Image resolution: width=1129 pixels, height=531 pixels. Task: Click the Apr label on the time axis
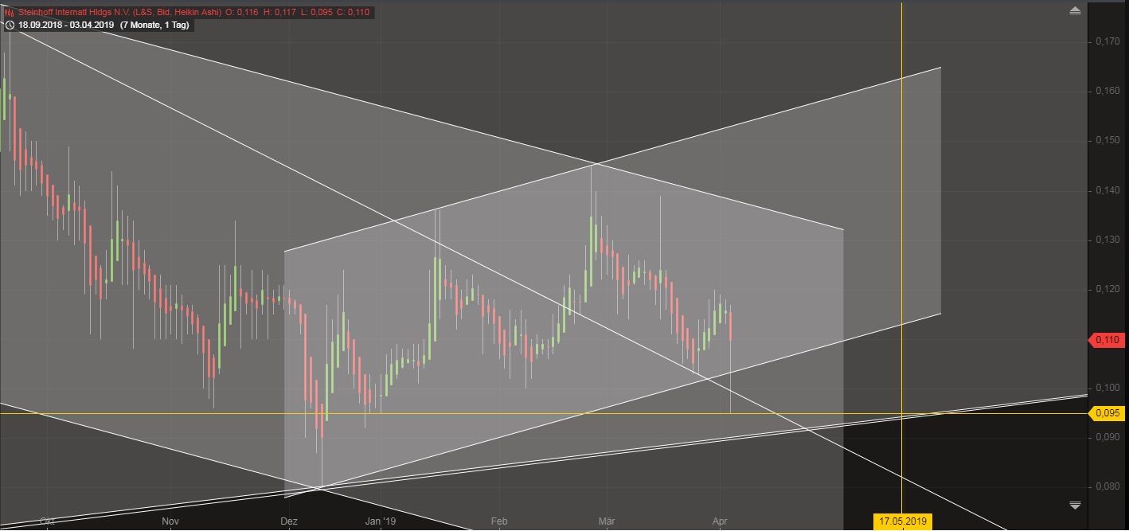click(720, 521)
